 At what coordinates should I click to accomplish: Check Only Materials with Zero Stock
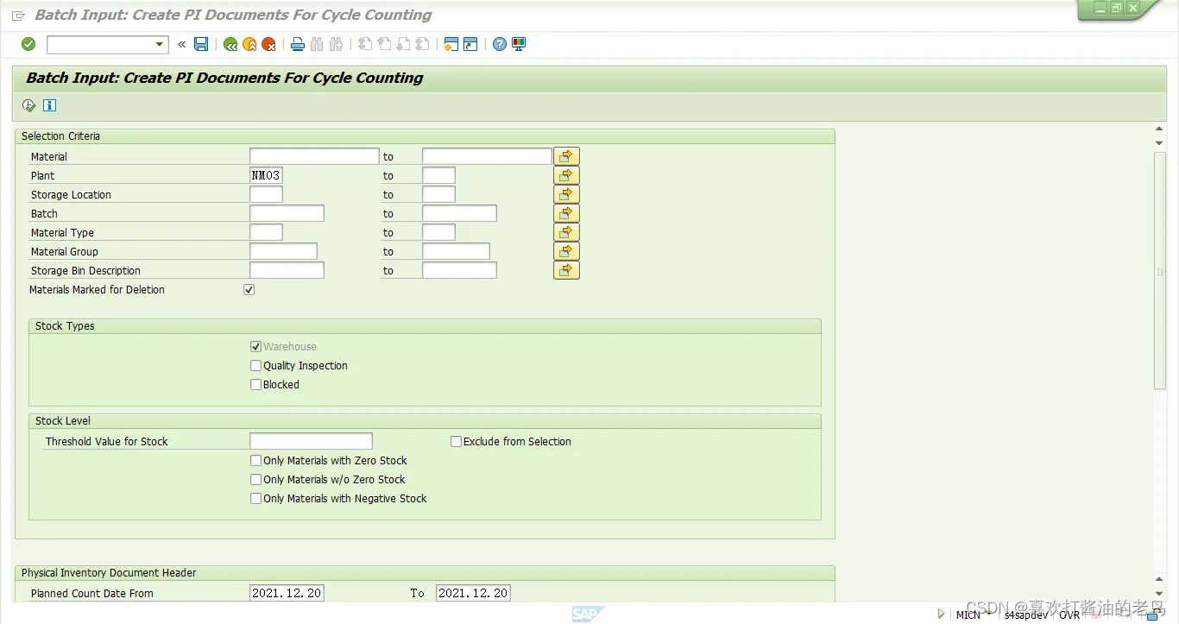pyautogui.click(x=255, y=461)
